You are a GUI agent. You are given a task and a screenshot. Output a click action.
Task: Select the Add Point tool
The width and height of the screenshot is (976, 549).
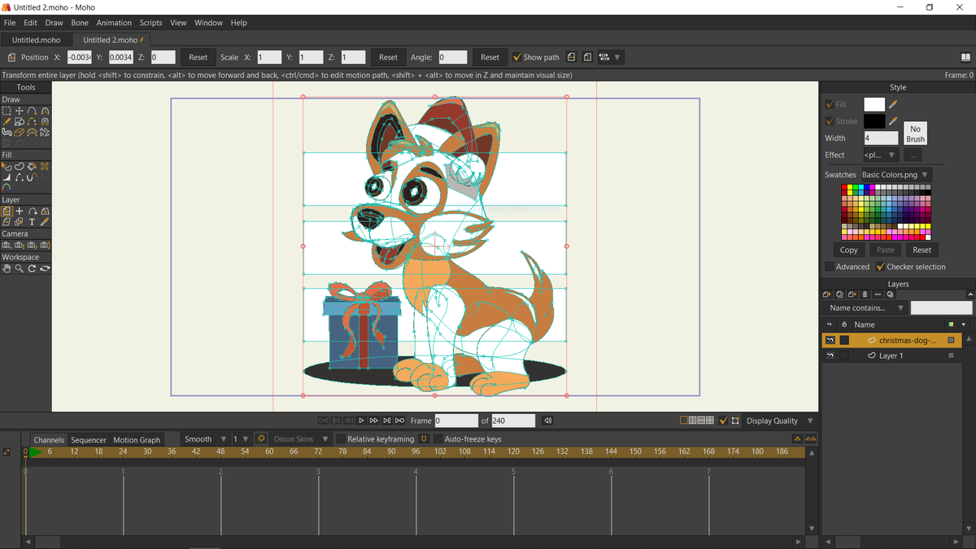pos(32,111)
